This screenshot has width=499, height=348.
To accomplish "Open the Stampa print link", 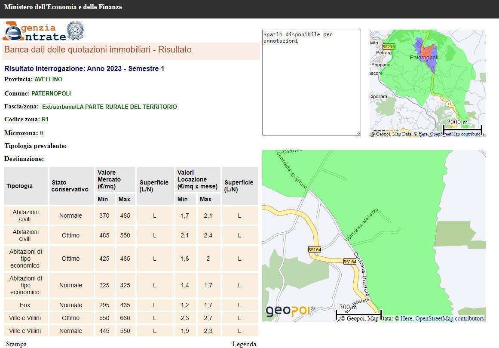I will (16, 344).
